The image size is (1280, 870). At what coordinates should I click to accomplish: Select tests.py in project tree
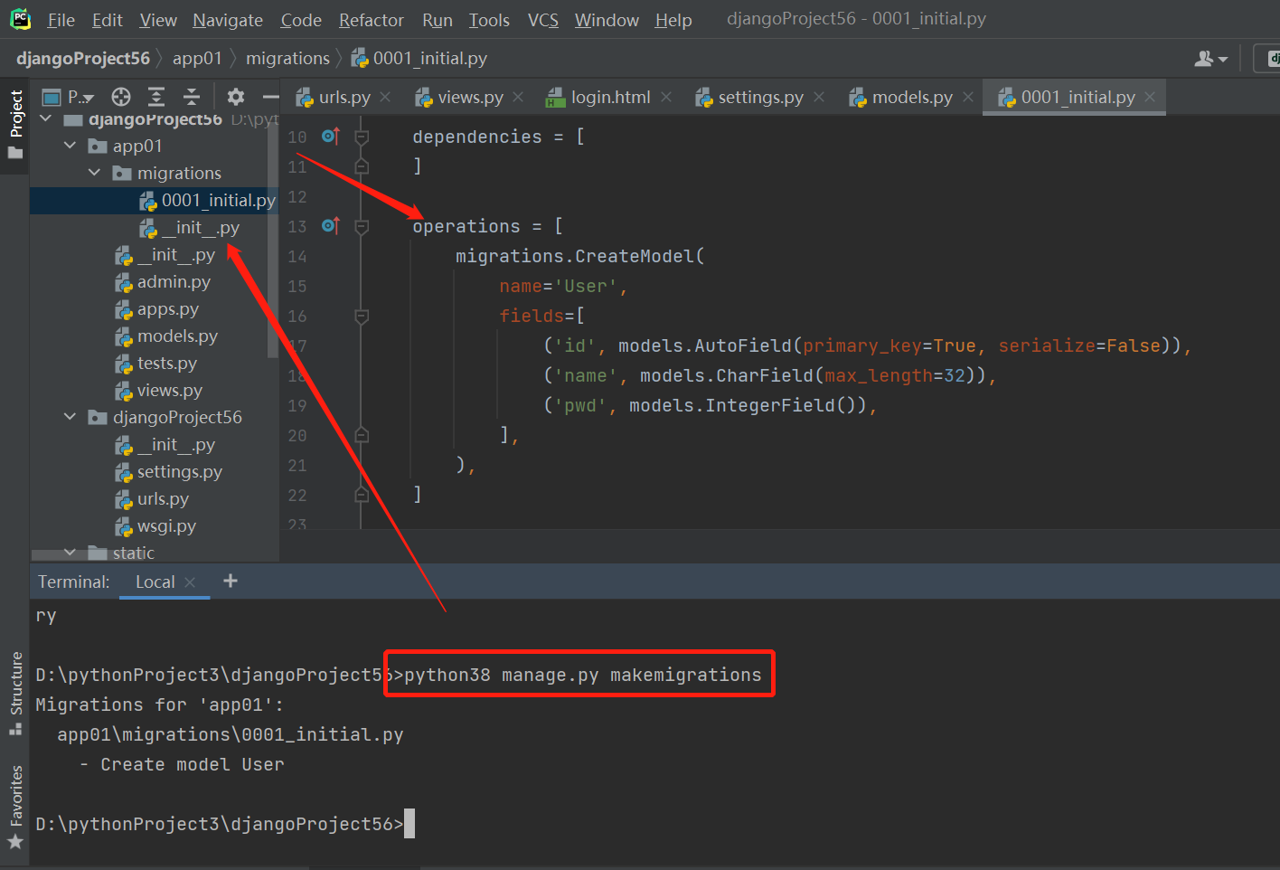(x=155, y=363)
